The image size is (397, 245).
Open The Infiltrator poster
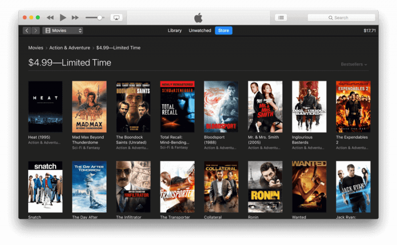coord(133,187)
